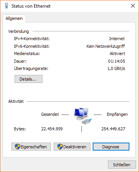139x172 pixels.
Task: Click the IPv4-Konnektivität label
Action: tap(32, 39)
